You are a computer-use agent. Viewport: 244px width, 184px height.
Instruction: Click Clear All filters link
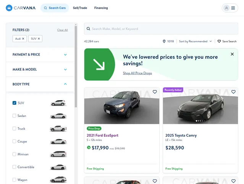click(x=62, y=30)
